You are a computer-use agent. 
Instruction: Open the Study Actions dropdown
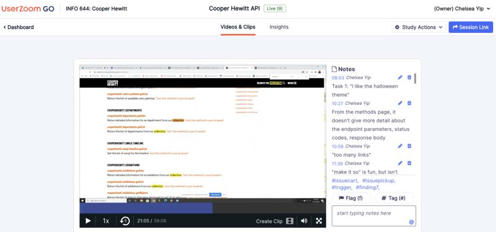tap(418, 27)
